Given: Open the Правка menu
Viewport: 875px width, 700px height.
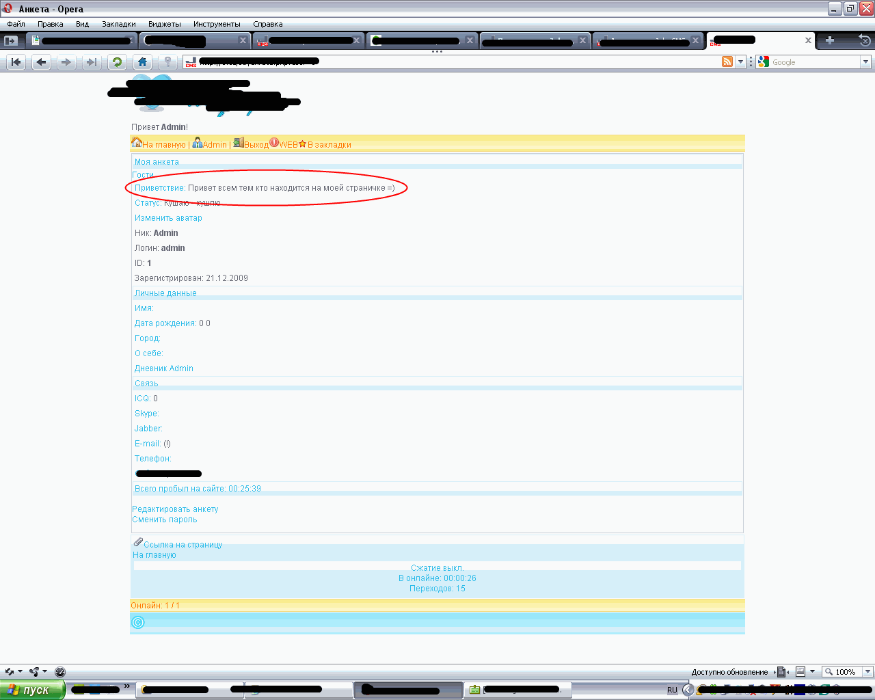Looking at the screenshot, I should coord(51,24).
